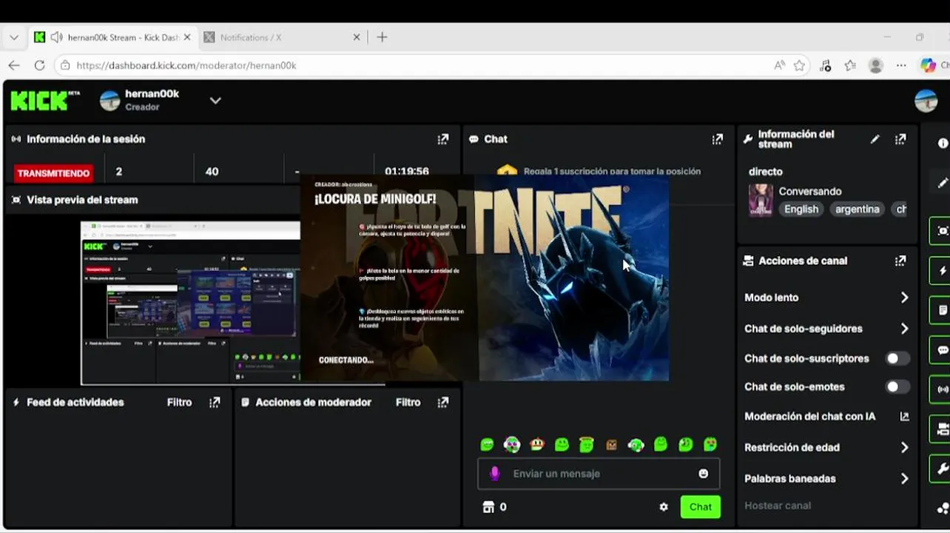Reload the current page
This screenshot has width=950, height=533.
pyautogui.click(x=40, y=65)
